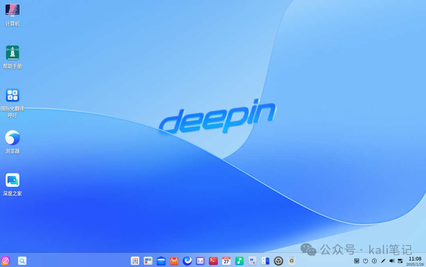Select the 计算机 icon label

[x=13, y=24]
